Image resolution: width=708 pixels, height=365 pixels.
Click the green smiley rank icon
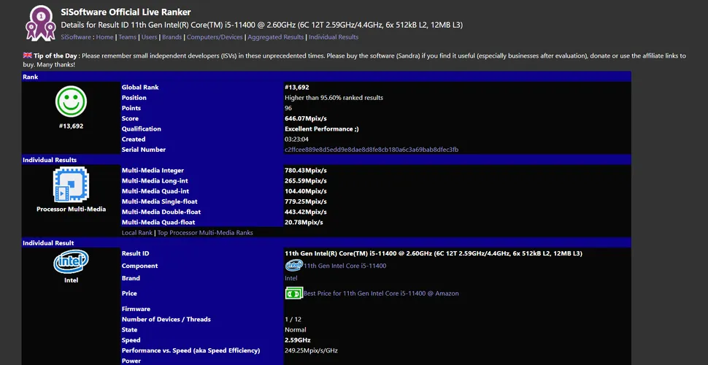click(x=72, y=101)
